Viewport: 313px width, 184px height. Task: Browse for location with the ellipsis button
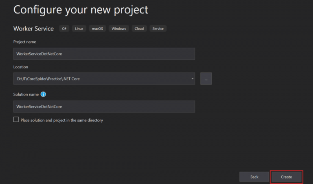[x=206, y=79]
